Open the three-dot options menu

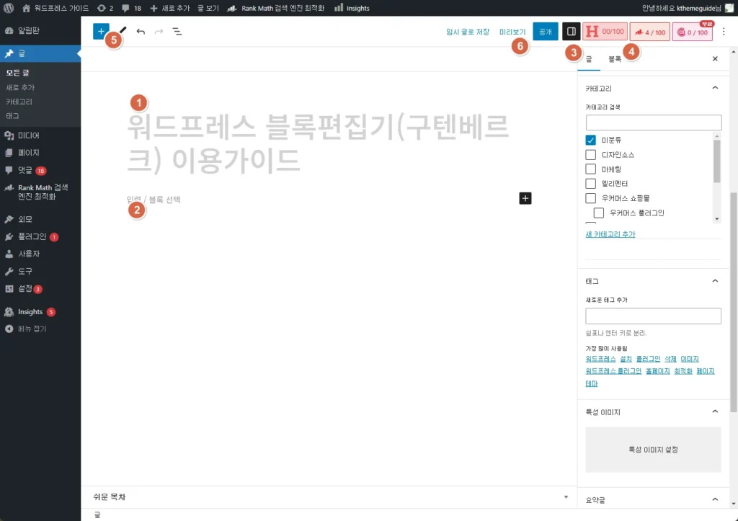tap(724, 32)
